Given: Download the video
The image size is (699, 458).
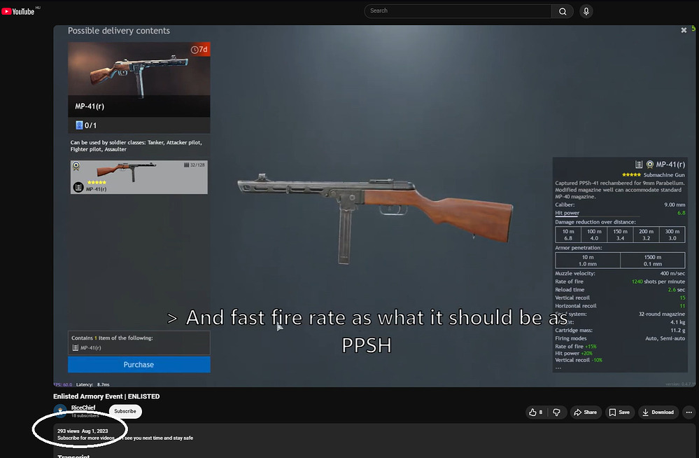Looking at the screenshot, I should tap(658, 412).
